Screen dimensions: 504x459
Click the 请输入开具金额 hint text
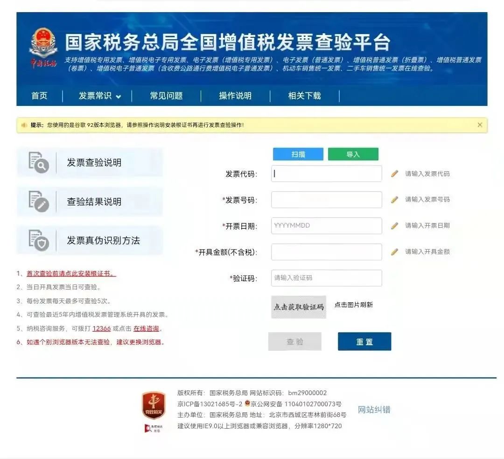[427, 251]
